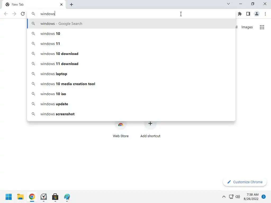Image resolution: width=271 pixels, height=203 pixels.
Task: Open Microsoft Store from taskbar
Action: point(55,197)
